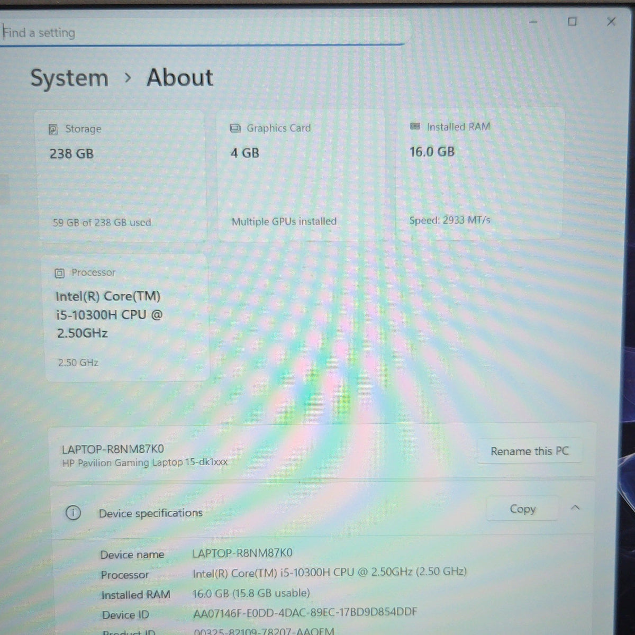
Task: Select the Speed: 2933 MT/s text
Action: tap(450, 220)
